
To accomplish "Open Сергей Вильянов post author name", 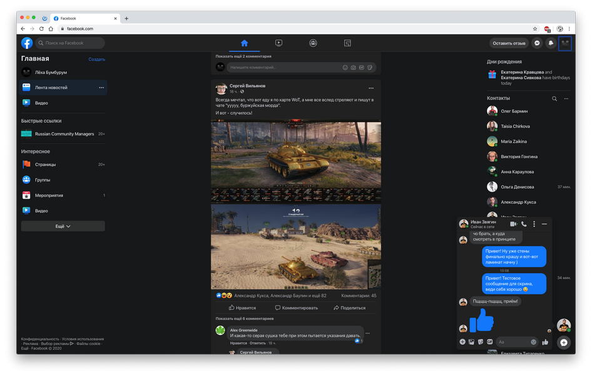I will (247, 86).
